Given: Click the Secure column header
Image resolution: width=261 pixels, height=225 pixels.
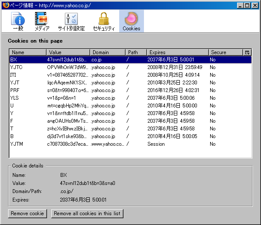Looking at the screenshot, I should [x=225, y=52].
